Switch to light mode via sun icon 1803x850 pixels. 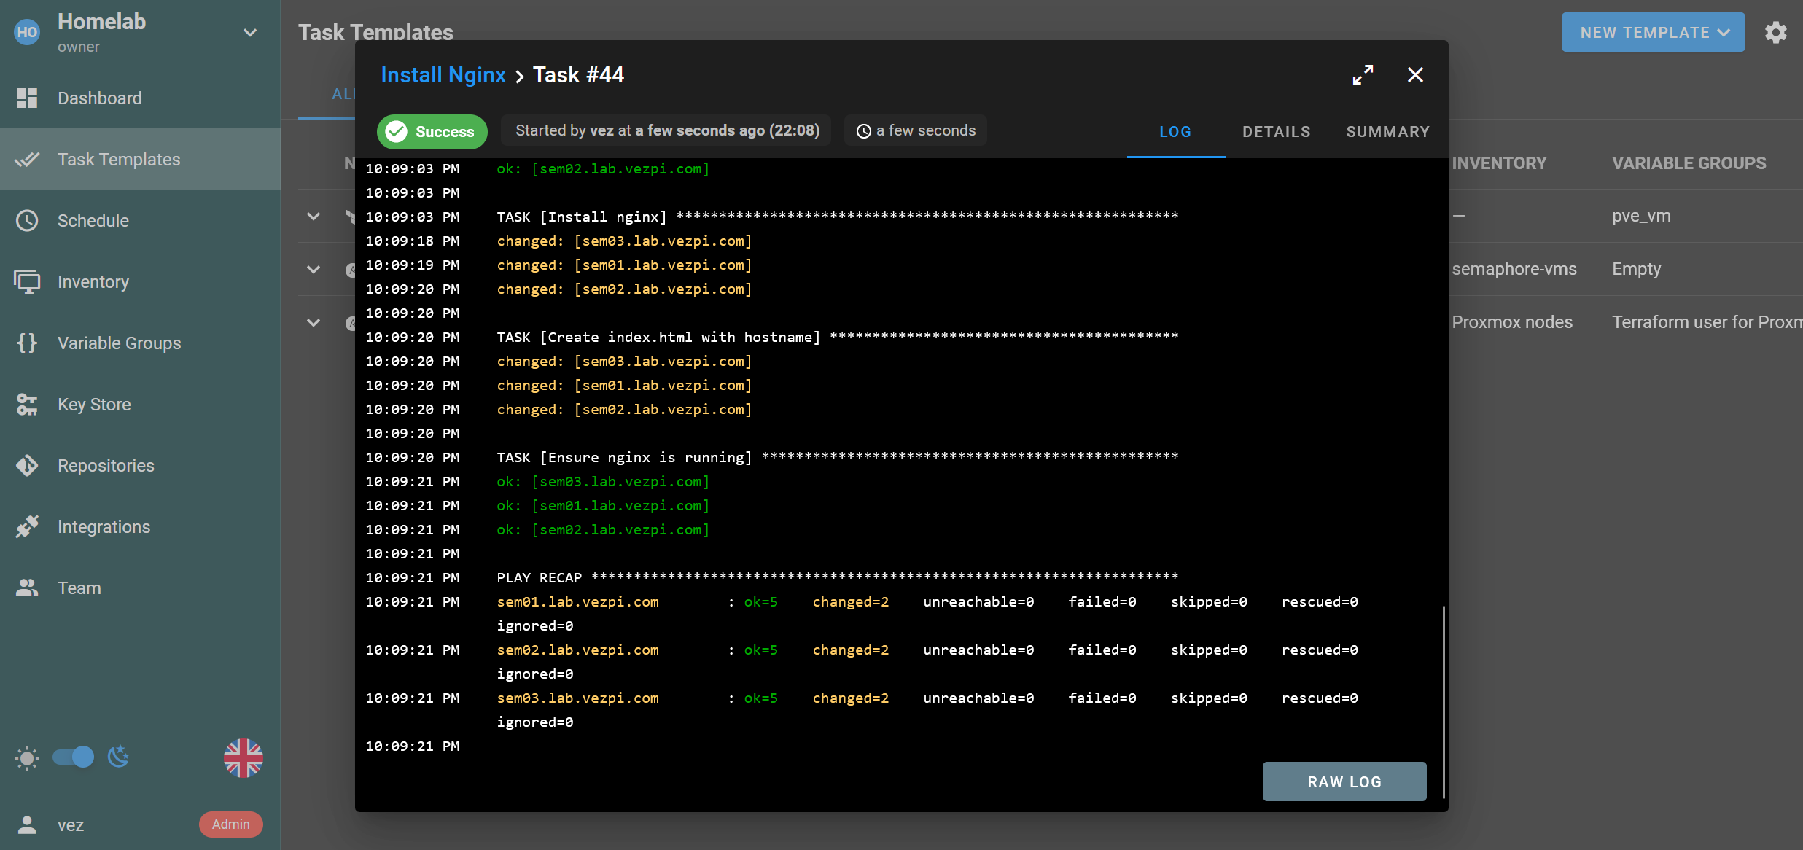coord(26,758)
